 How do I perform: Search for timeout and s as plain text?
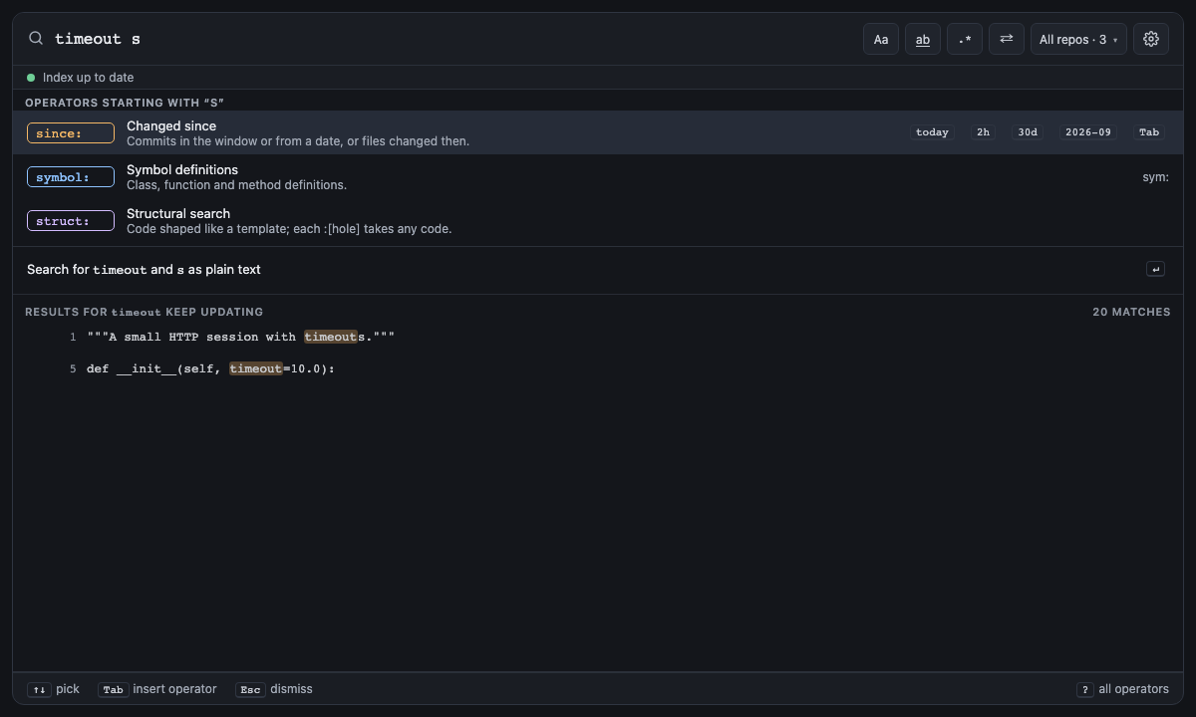tap(598, 270)
